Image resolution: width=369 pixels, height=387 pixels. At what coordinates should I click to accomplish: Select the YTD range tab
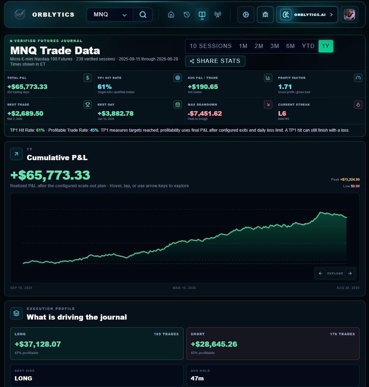[x=308, y=46]
